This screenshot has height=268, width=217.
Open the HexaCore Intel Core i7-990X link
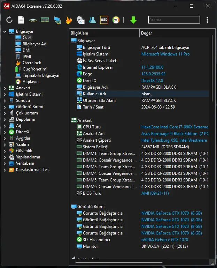pyautogui.click(x=175, y=127)
